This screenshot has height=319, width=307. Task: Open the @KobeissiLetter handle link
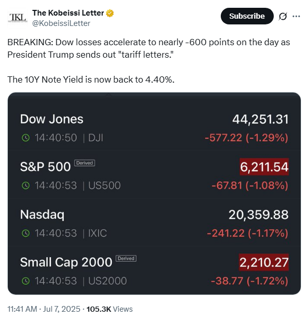[61, 23]
